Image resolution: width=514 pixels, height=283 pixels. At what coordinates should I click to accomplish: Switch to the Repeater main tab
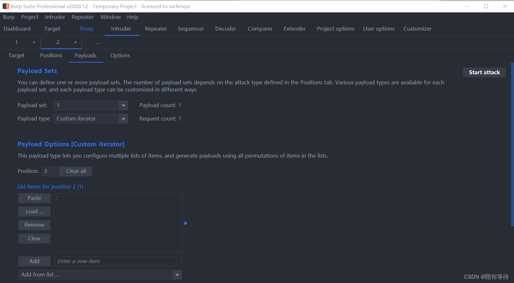156,29
